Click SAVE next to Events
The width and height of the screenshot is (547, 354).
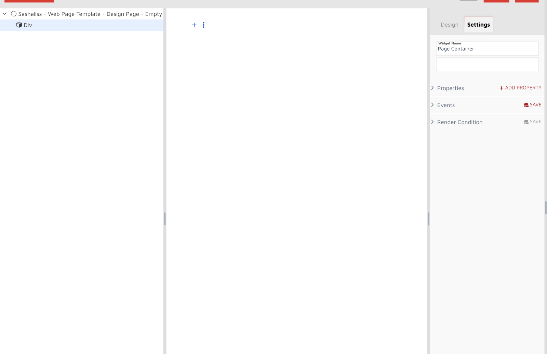[535, 105]
